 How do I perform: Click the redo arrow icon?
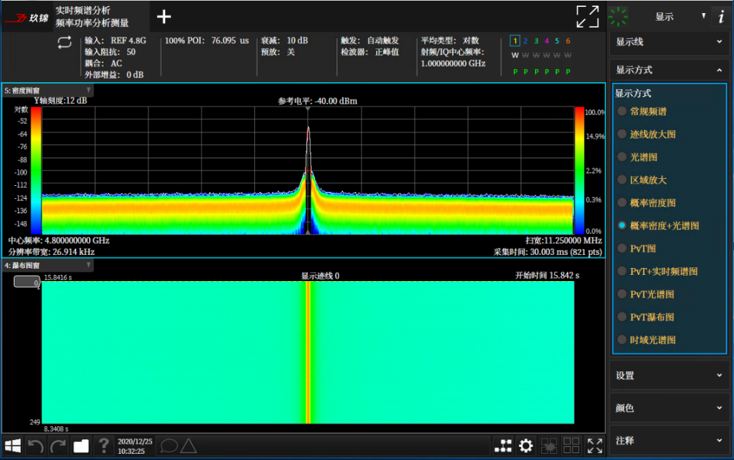(58, 445)
